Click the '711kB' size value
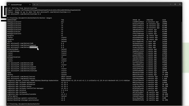Image resolution: width=189 pixels, height=106 pixels. coord(164,92)
